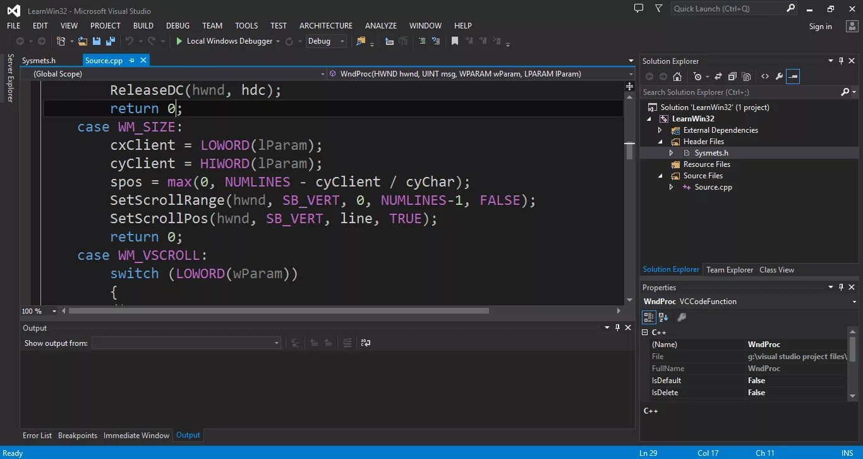Viewport: 863px width, 459px height.
Task: Open the DEBUG menu
Action: pyautogui.click(x=178, y=26)
